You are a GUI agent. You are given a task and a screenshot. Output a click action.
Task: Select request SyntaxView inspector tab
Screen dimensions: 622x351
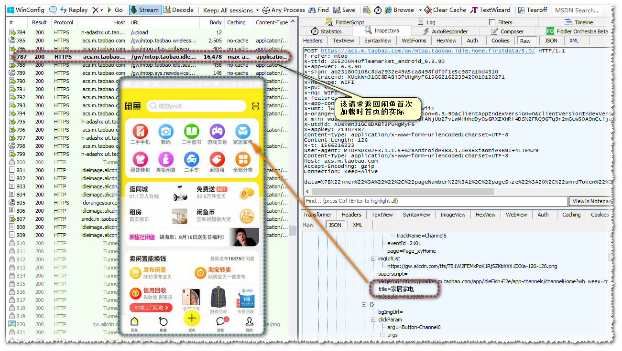(378, 41)
